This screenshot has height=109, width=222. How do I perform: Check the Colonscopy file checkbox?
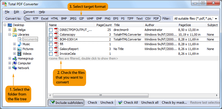click(x=51, y=35)
